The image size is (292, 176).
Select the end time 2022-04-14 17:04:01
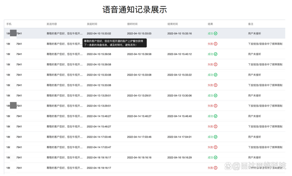click(179, 137)
